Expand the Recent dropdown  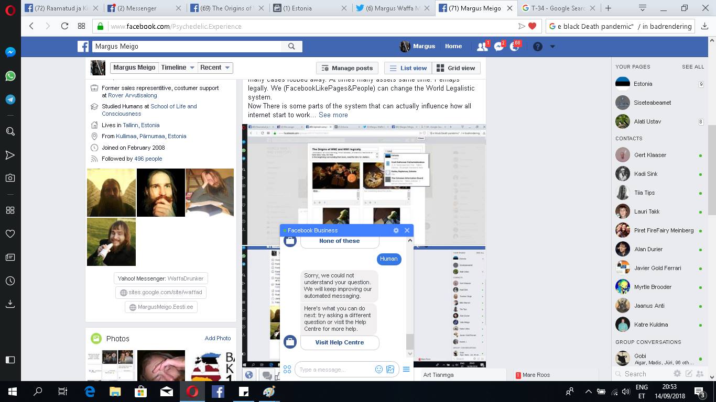click(x=215, y=68)
